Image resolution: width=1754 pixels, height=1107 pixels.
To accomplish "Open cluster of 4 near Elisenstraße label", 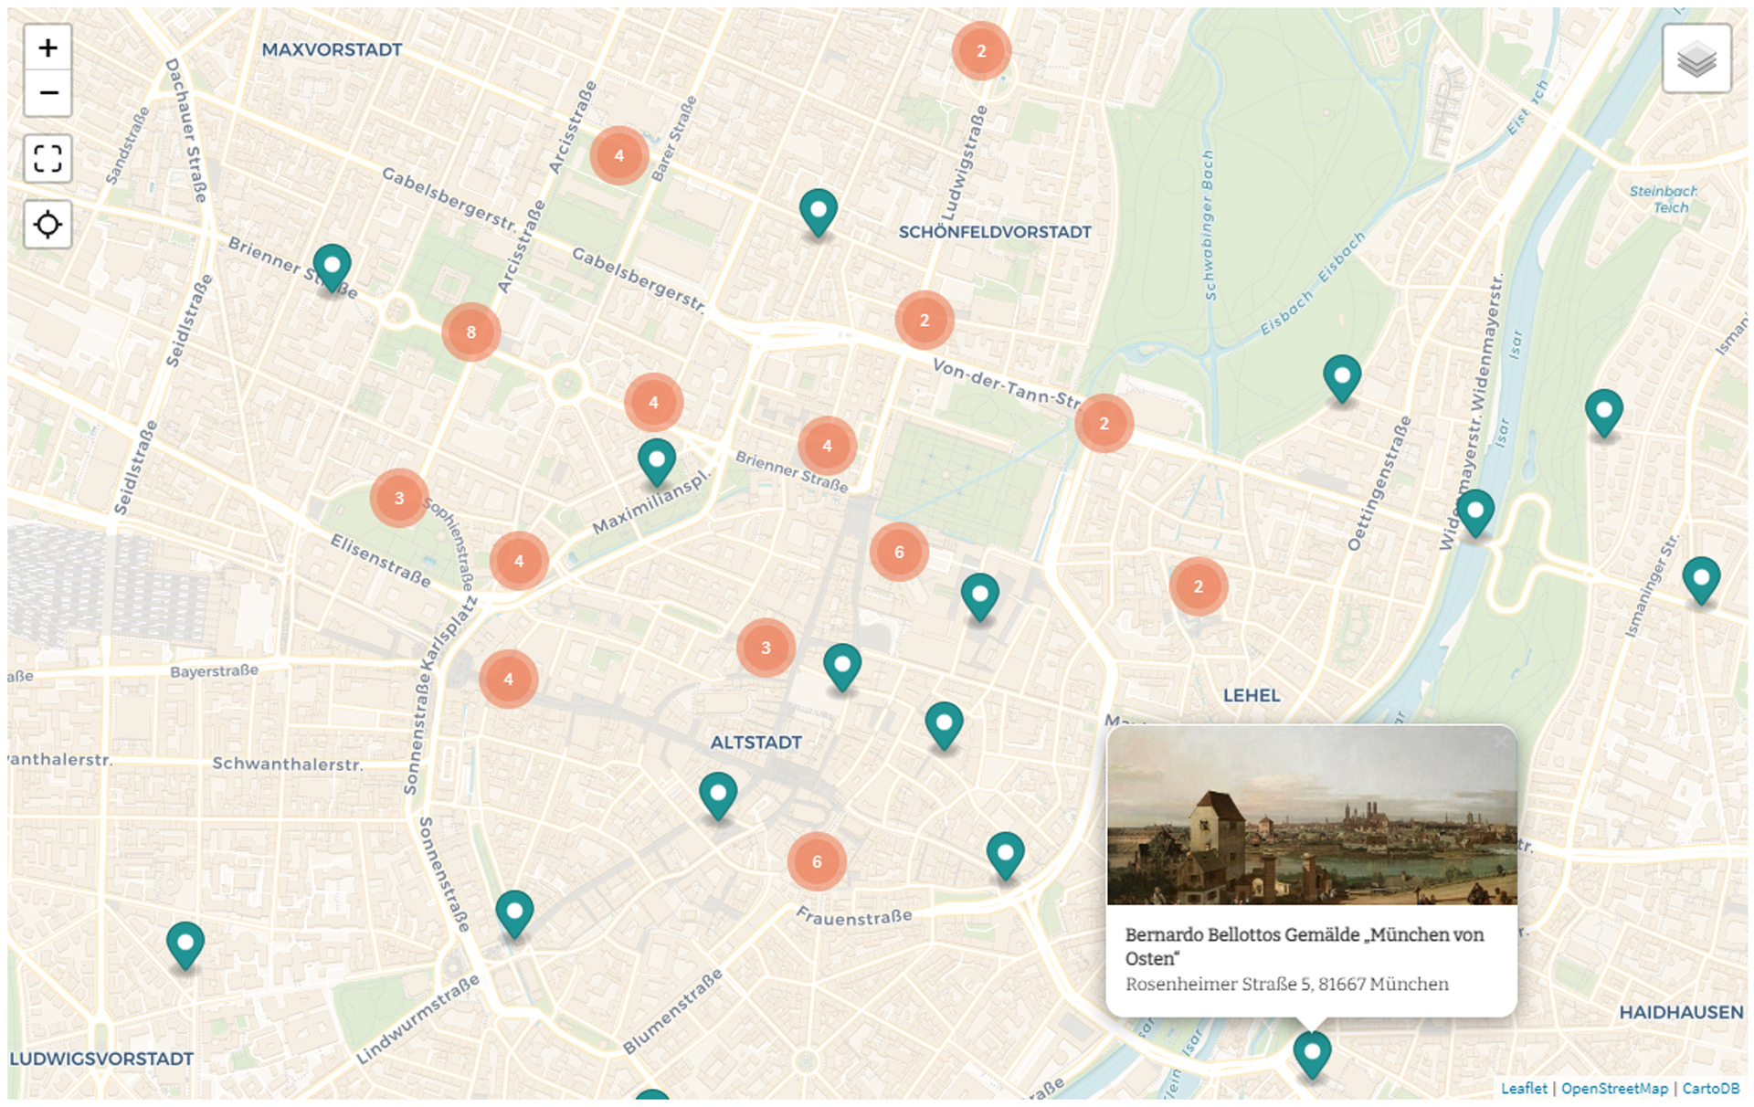I will 519,561.
